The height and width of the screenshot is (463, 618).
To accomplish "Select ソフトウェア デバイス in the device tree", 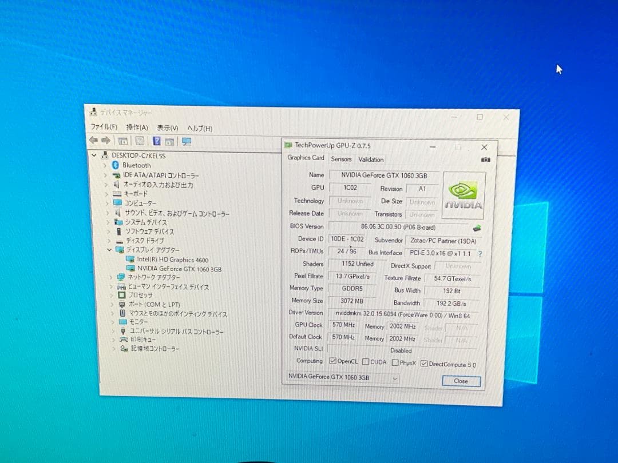I will [149, 231].
